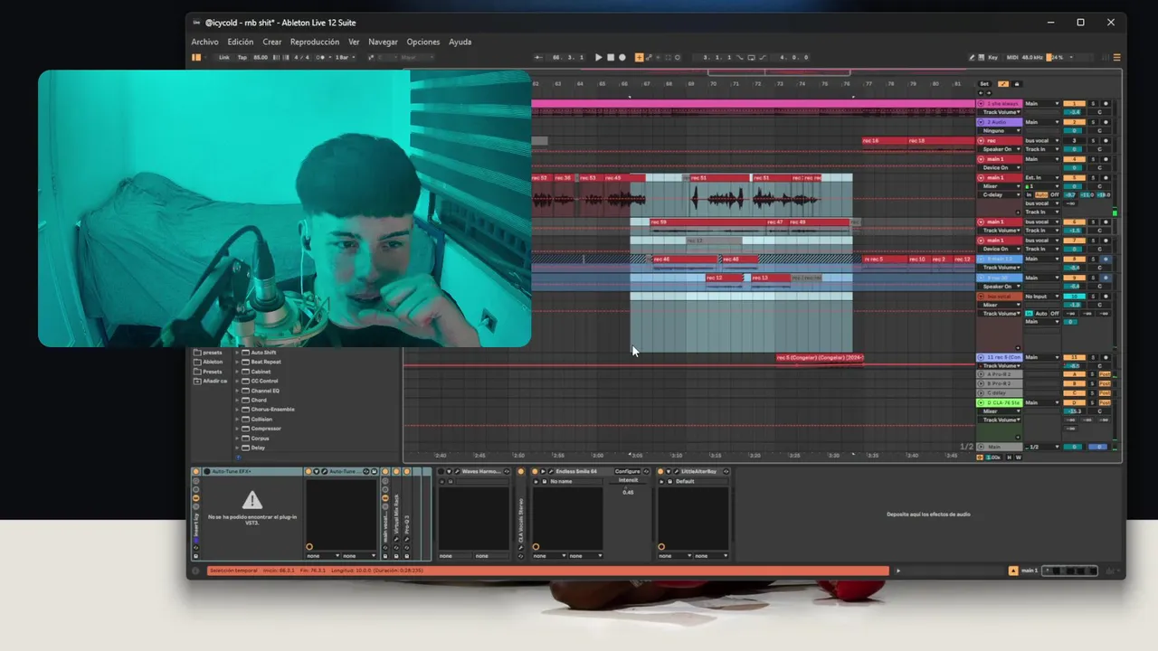Toggle the Key map mode button
Image resolution: width=1158 pixels, height=651 pixels.
[x=992, y=57]
